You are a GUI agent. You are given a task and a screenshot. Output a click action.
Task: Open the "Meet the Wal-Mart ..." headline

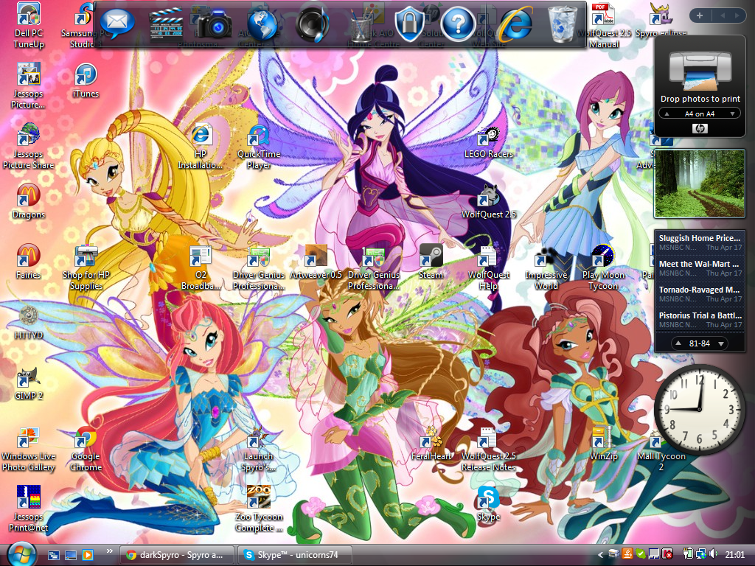(700, 268)
